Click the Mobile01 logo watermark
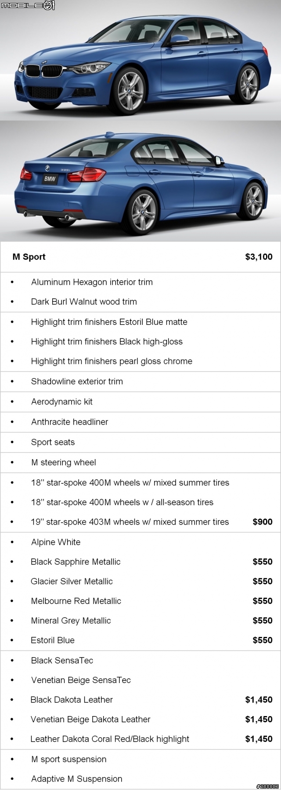Screen dimensions: 281x790 point(27,5)
